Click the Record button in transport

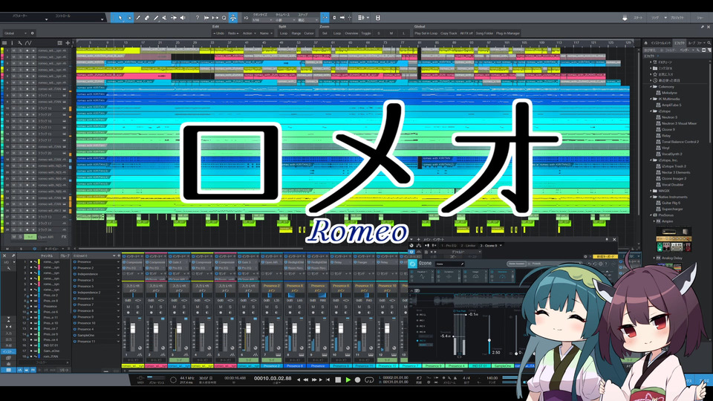tap(357, 379)
